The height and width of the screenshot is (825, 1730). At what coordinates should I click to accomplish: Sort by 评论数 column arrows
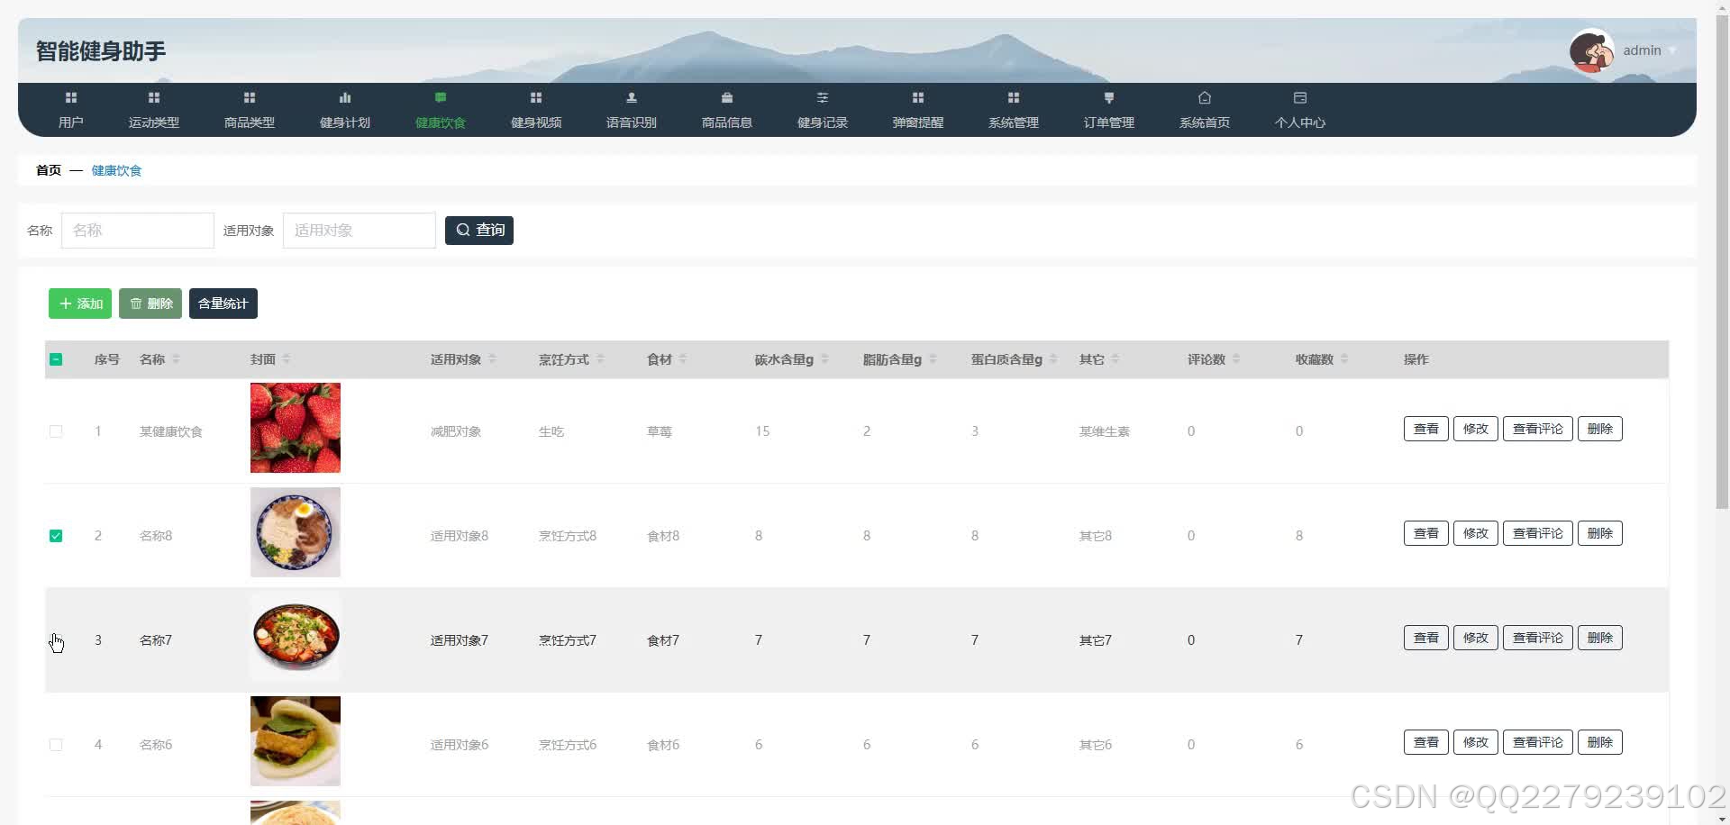(1236, 359)
